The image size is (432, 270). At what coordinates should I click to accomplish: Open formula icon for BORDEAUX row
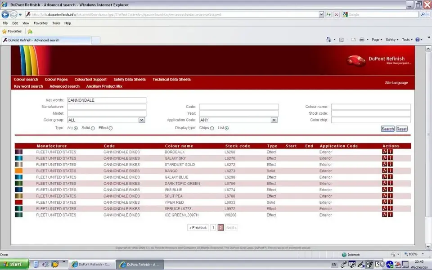pyautogui.click(x=385, y=152)
